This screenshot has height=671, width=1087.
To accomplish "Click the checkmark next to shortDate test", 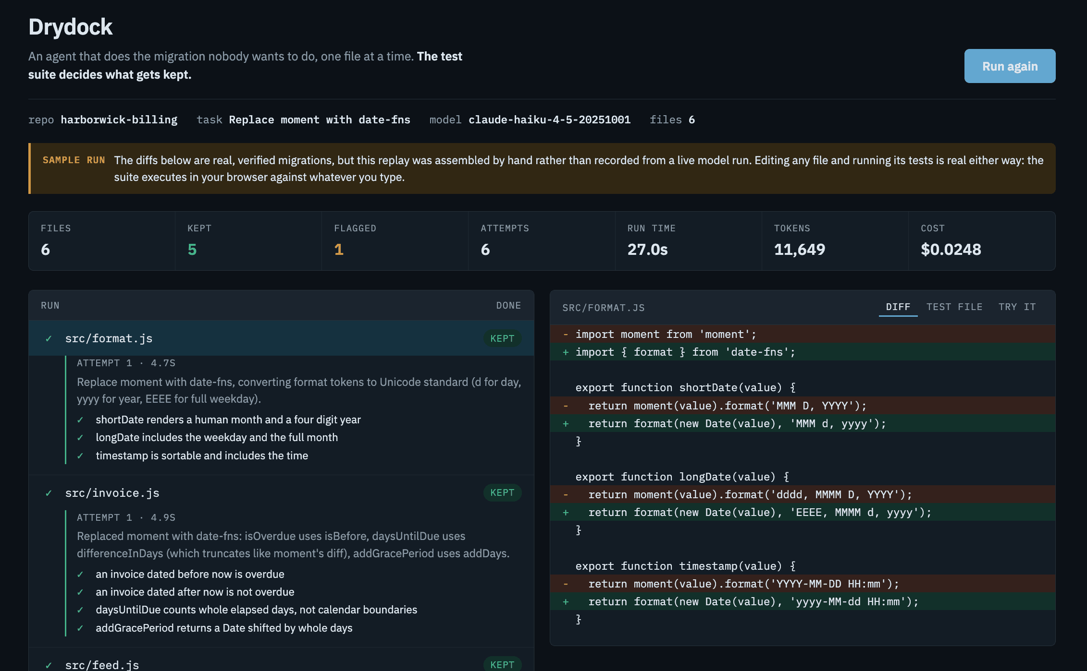I will [80, 420].
